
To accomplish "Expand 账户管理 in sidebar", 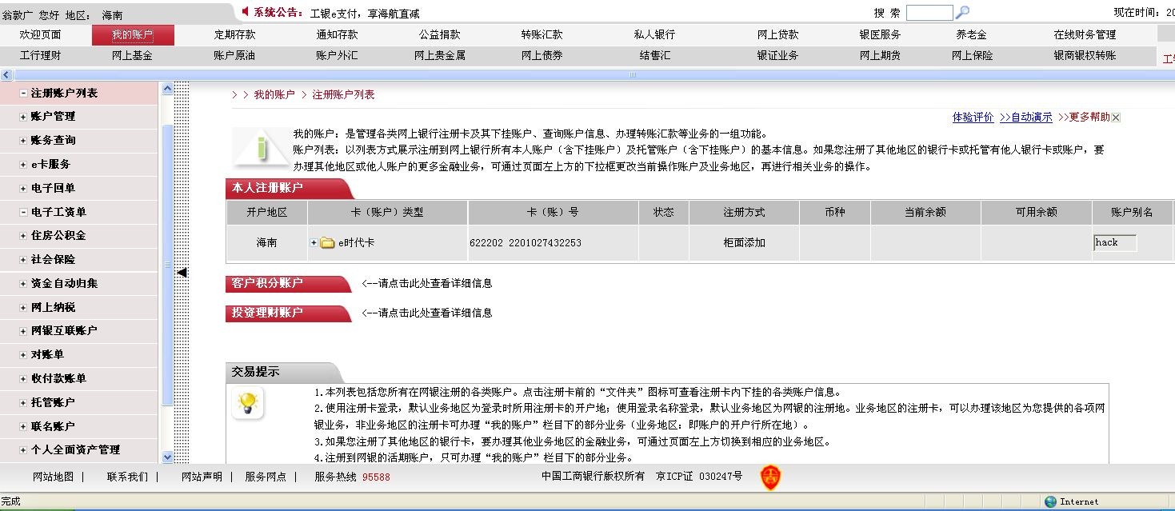I will point(23,117).
